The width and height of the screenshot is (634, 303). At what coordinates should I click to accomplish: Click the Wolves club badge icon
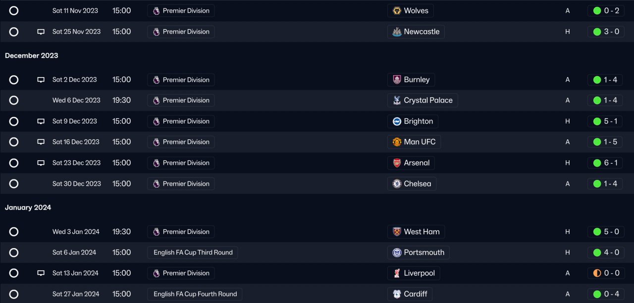(x=397, y=11)
